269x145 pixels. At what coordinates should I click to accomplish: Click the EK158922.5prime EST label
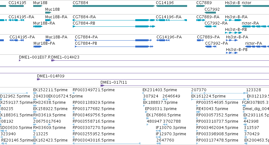50,109
